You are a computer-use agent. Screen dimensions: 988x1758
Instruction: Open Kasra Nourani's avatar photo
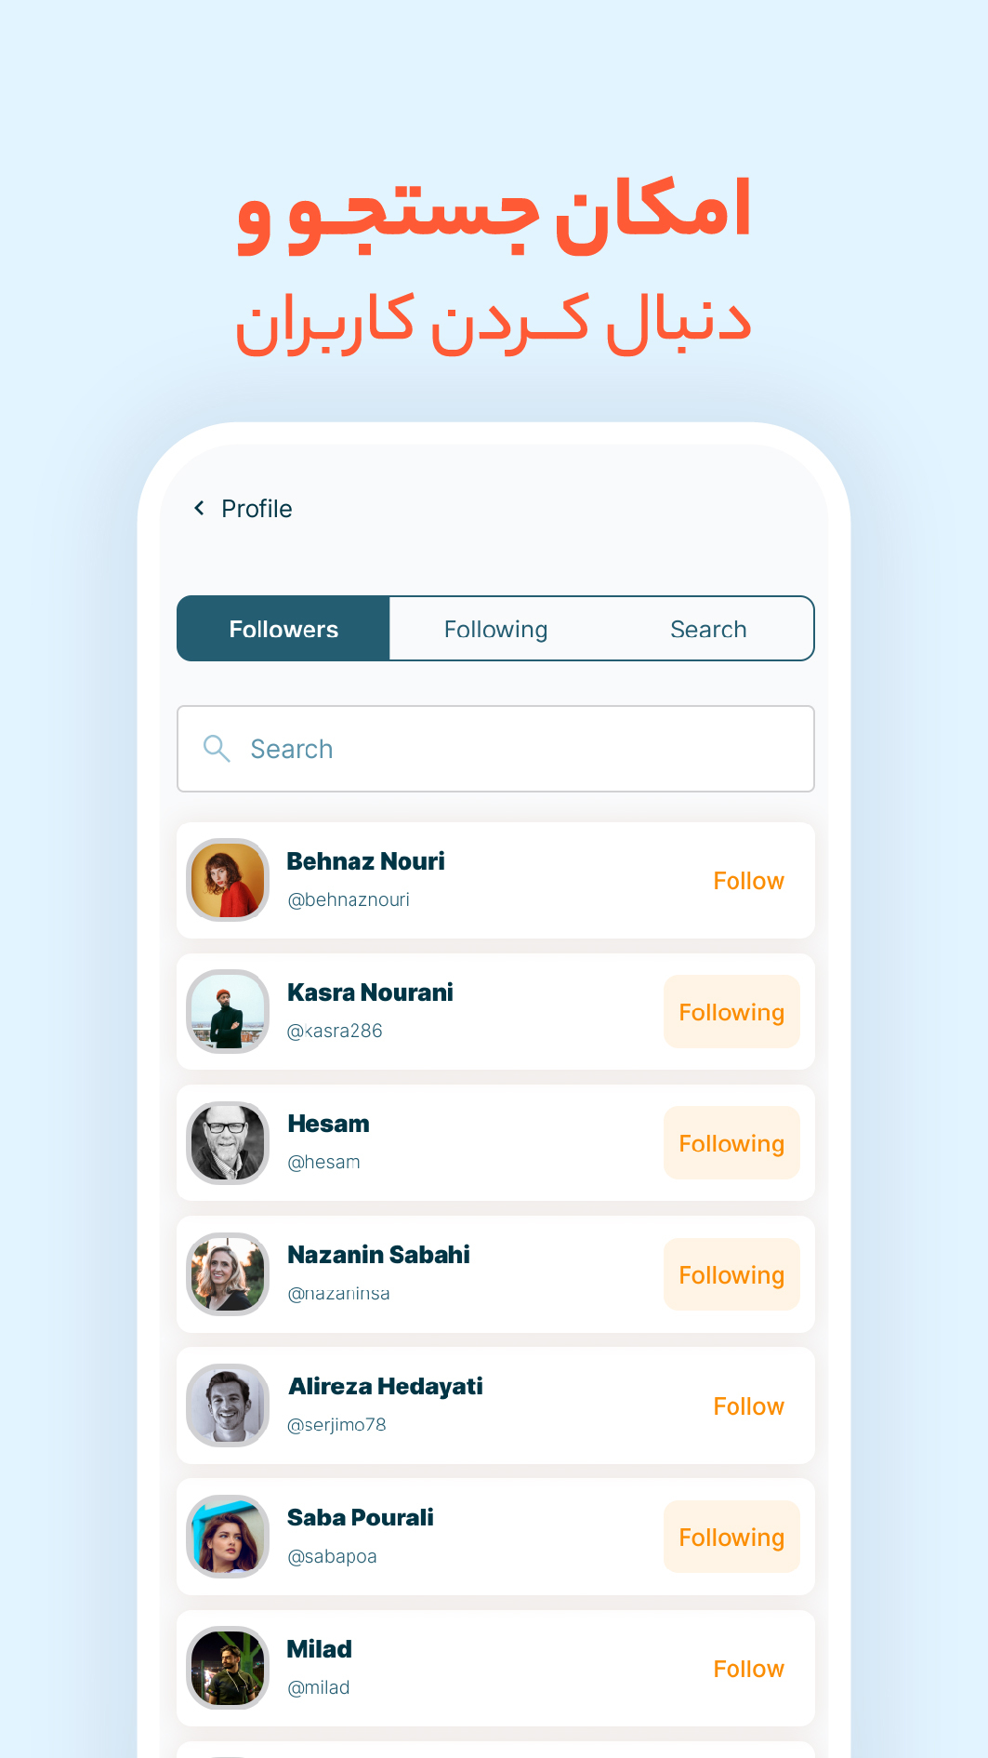(229, 1011)
